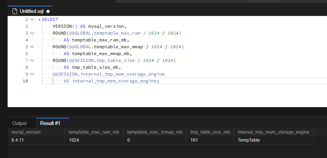Click temptable_max_mmap variable on line 5
327x158 pixels.
pos(118,47)
